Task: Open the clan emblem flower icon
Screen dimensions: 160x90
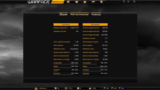Action: [101, 2]
